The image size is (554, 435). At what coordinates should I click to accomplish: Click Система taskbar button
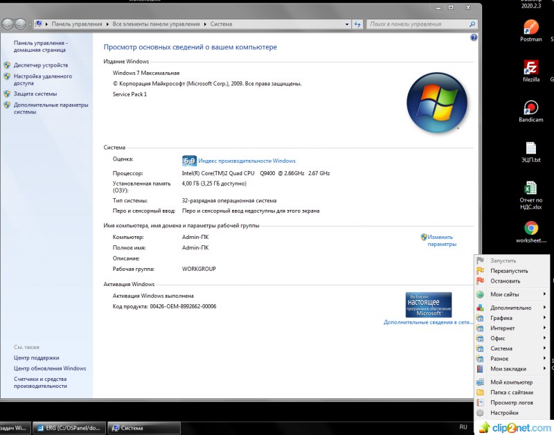(x=144, y=428)
